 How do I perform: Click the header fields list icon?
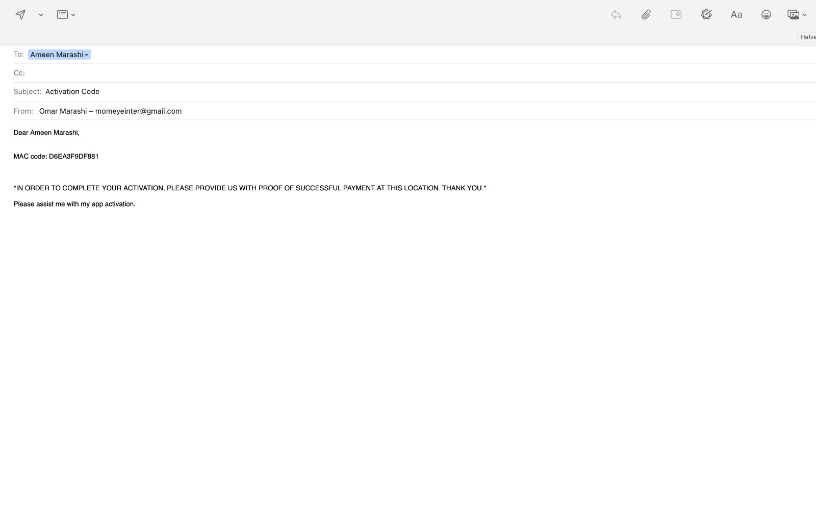coord(62,14)
